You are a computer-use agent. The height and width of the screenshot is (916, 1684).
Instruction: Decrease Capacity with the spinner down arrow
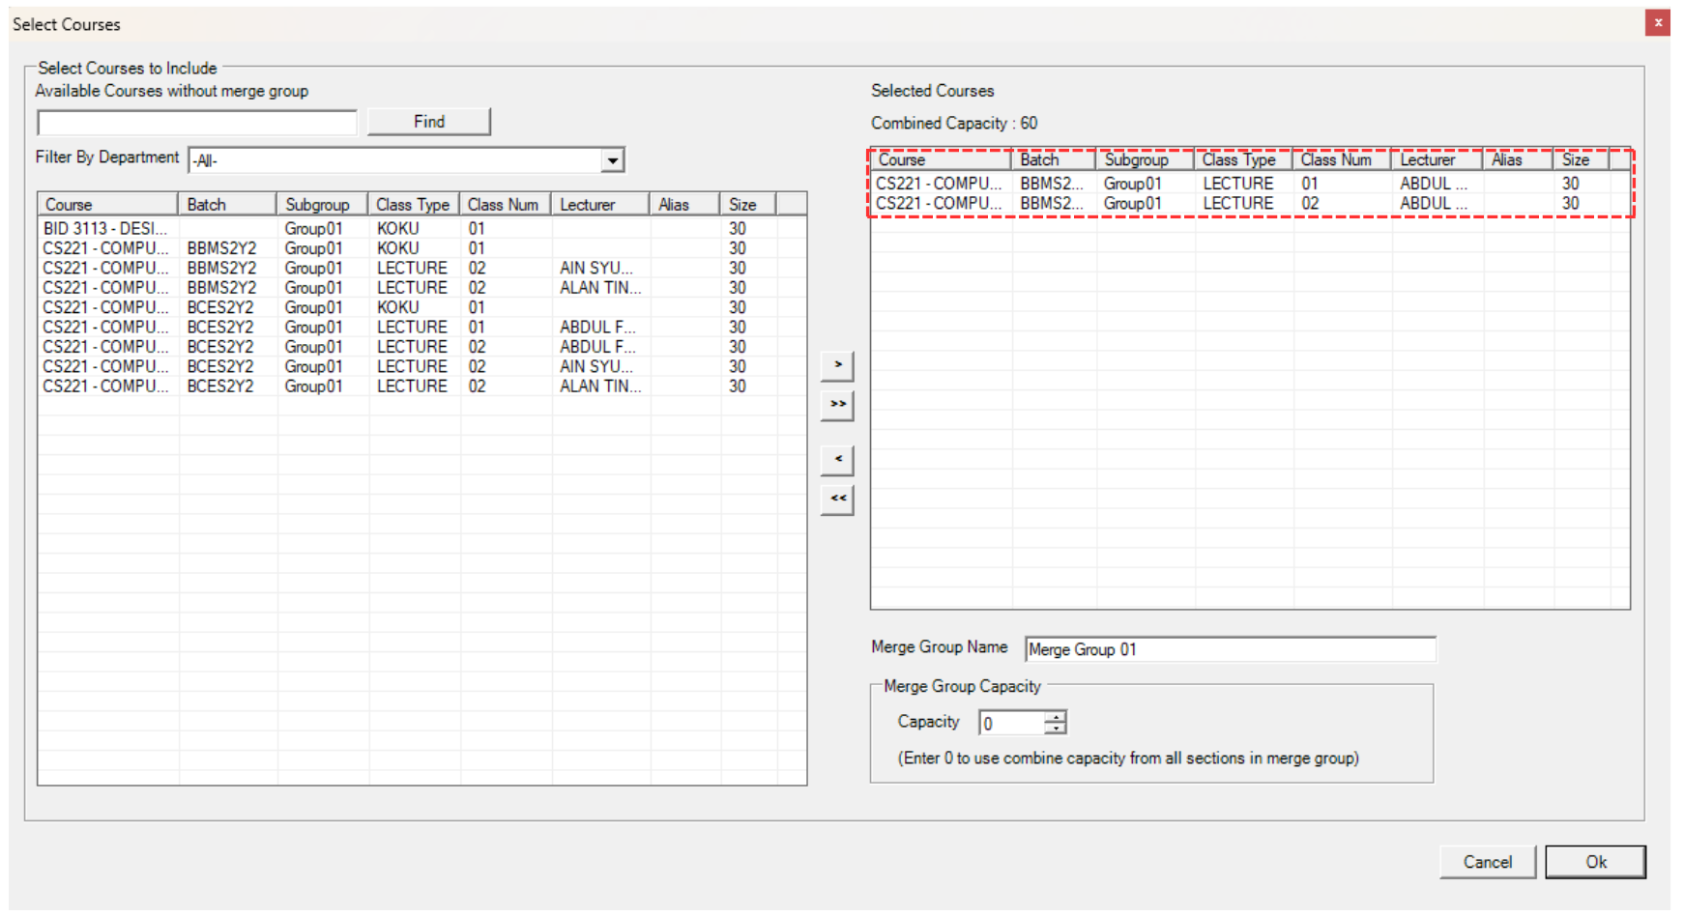[1056, 729]
